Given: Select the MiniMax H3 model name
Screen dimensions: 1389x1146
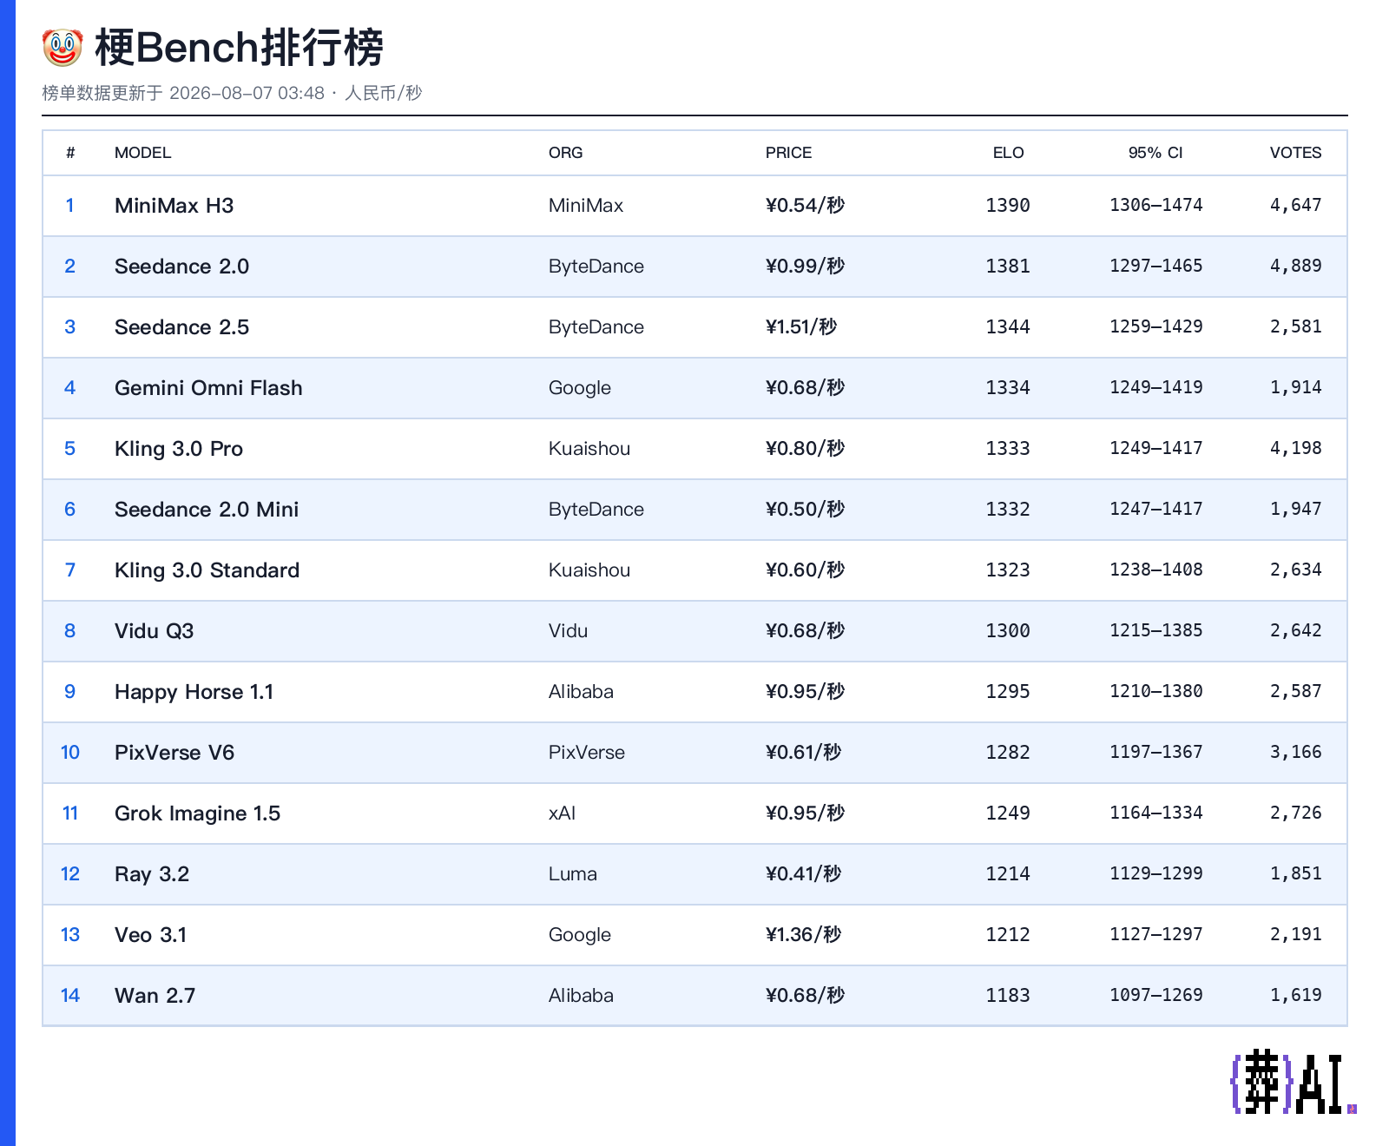Looking at the screenshot, I should [174, 206].
